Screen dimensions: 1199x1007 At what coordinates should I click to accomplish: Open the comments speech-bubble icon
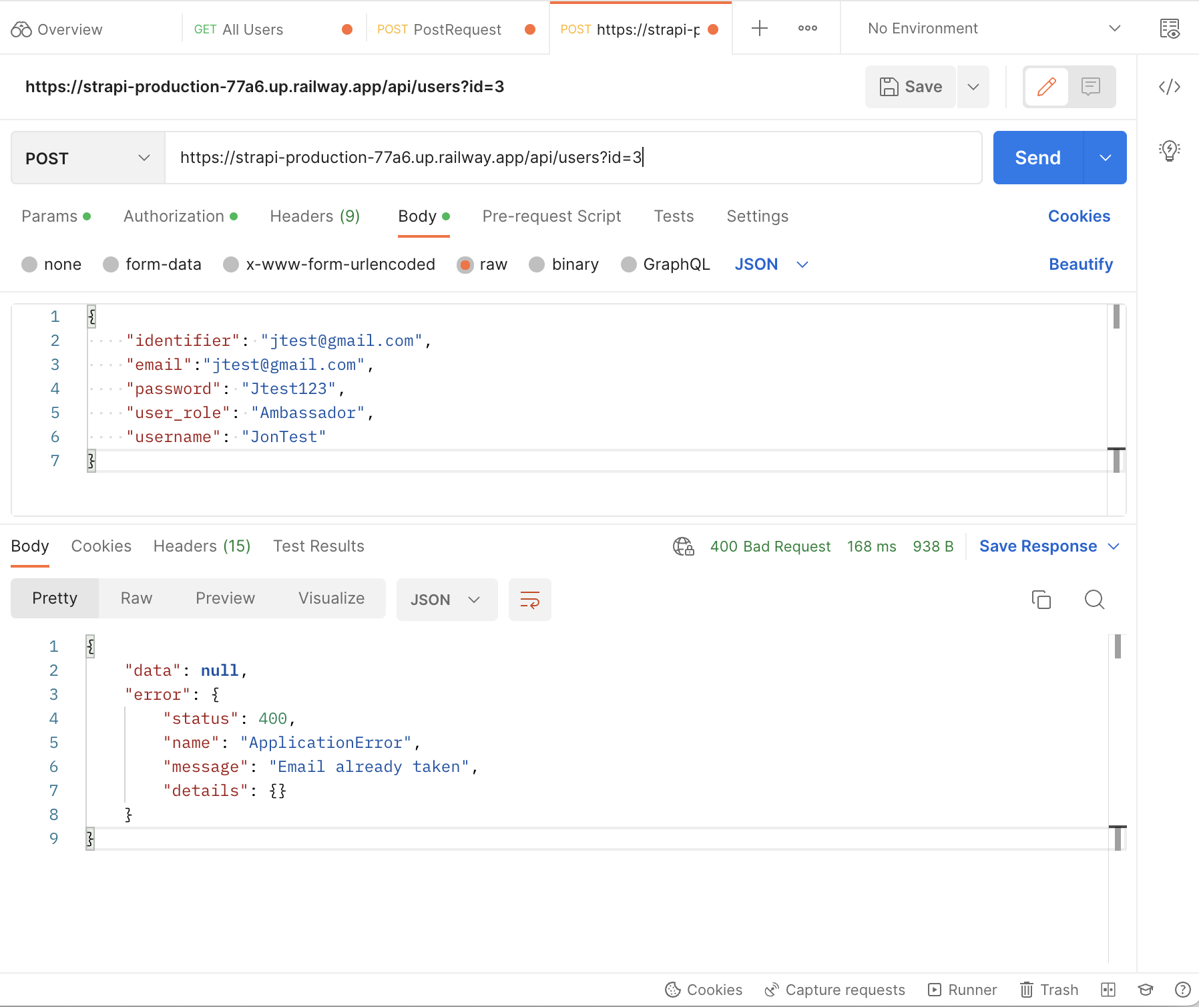pos(1091,87)
